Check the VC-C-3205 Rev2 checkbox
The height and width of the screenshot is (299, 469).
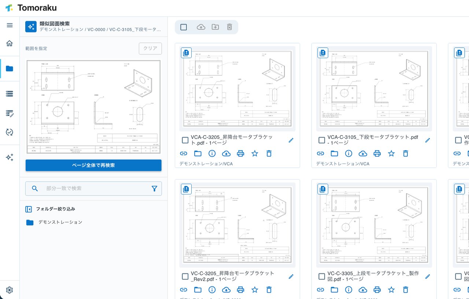[x=185, y=276]
